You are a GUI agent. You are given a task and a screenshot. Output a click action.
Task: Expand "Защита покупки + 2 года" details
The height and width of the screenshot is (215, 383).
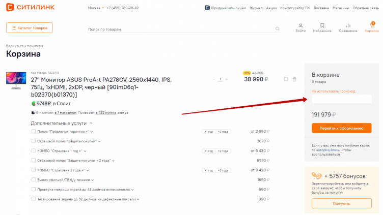(114, 161)
